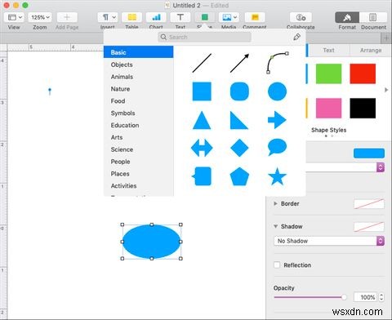The image size is (392, 320).
Task: Select the Nature shapes category
Action: coord(138,89)
